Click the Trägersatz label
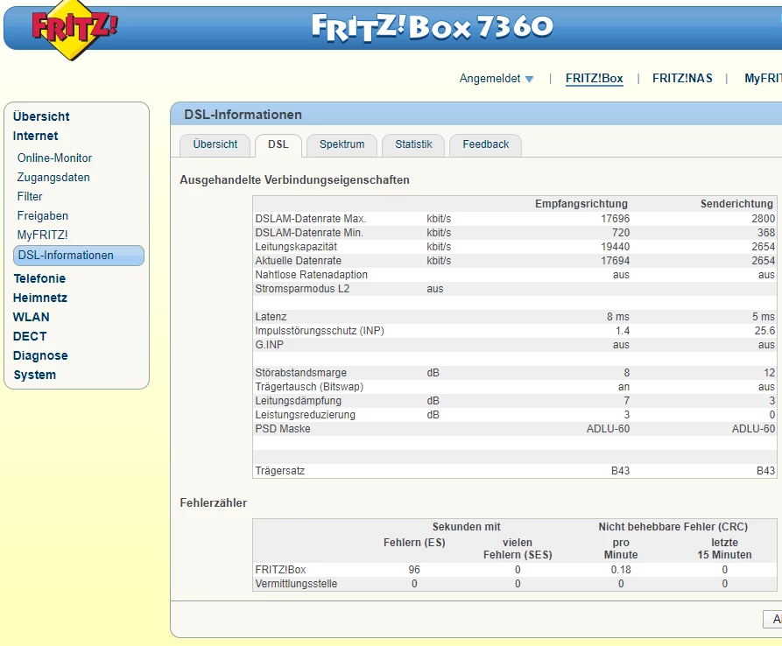782x646 pixels. 279,471
